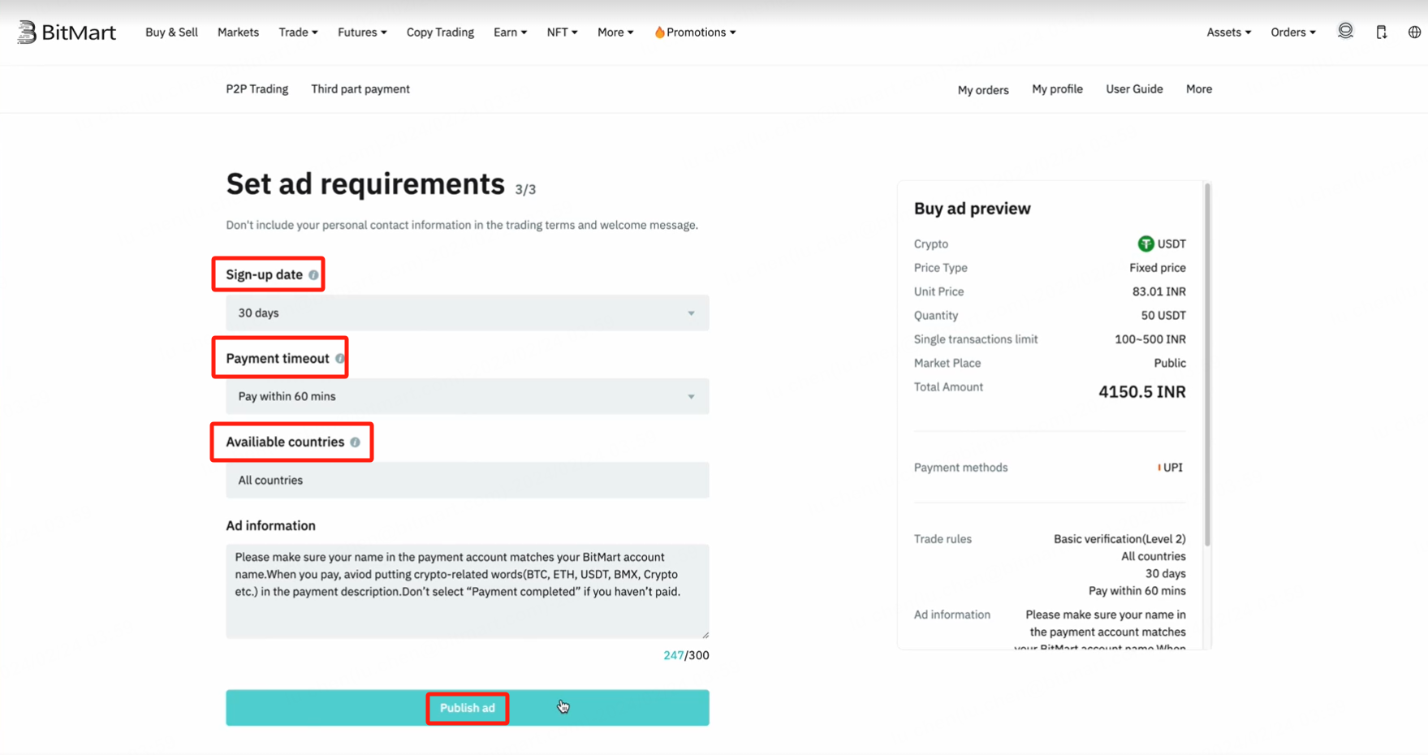Click the Buy ad preview scrollbar

click(x=1208, y=364)
